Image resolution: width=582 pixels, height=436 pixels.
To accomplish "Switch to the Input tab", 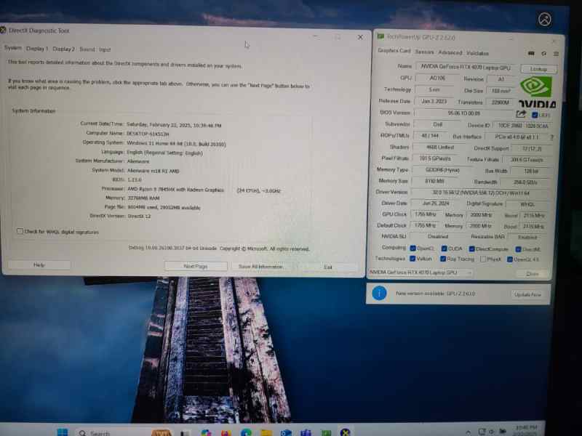I will [105, 49].
